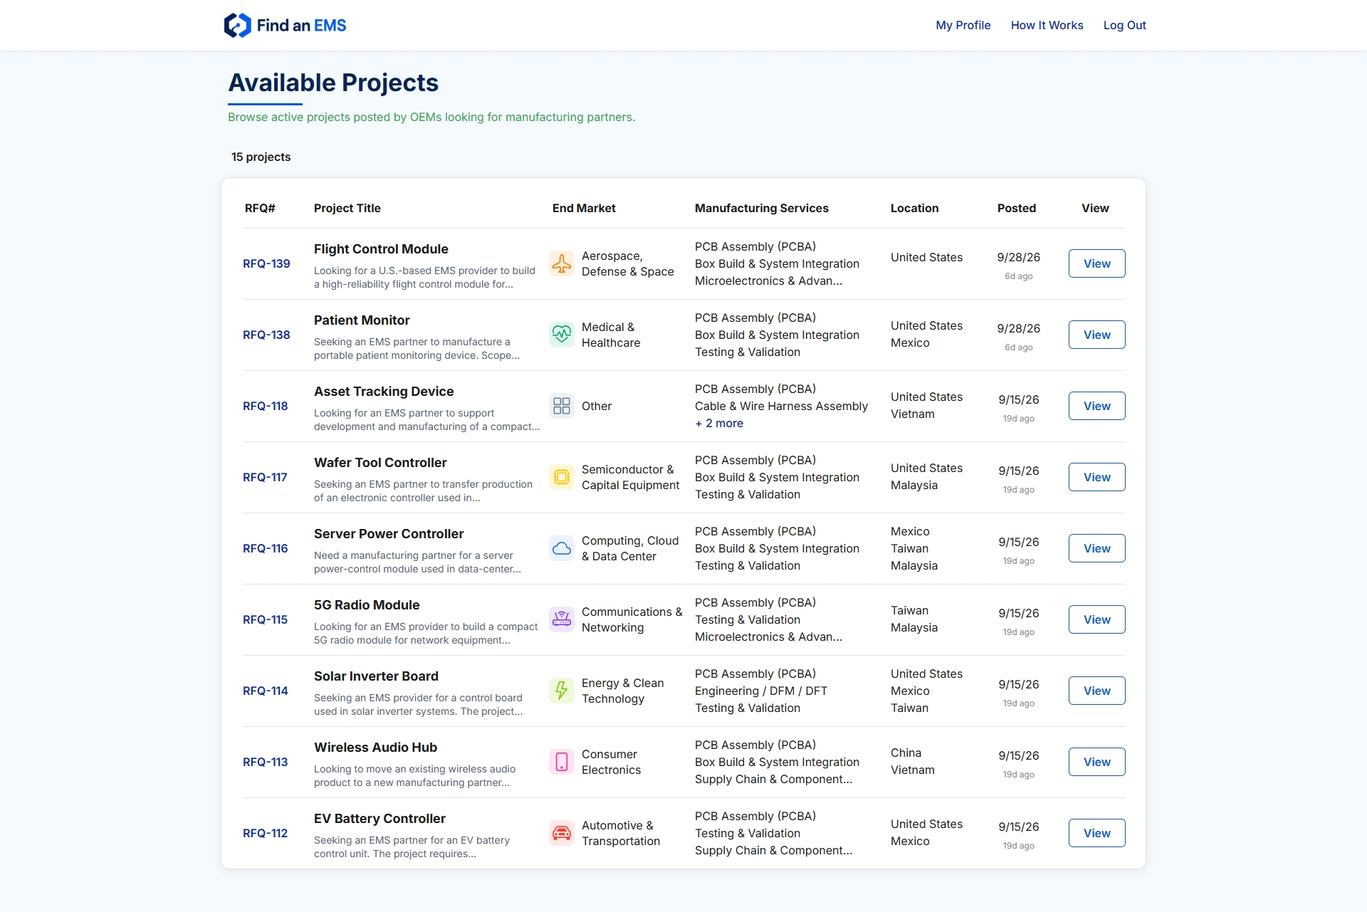
Task: Click the Computing cloud icon
Action: 562,548
